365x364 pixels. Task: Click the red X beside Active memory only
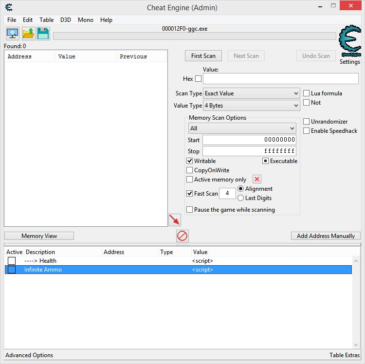(x=257, y=179)
